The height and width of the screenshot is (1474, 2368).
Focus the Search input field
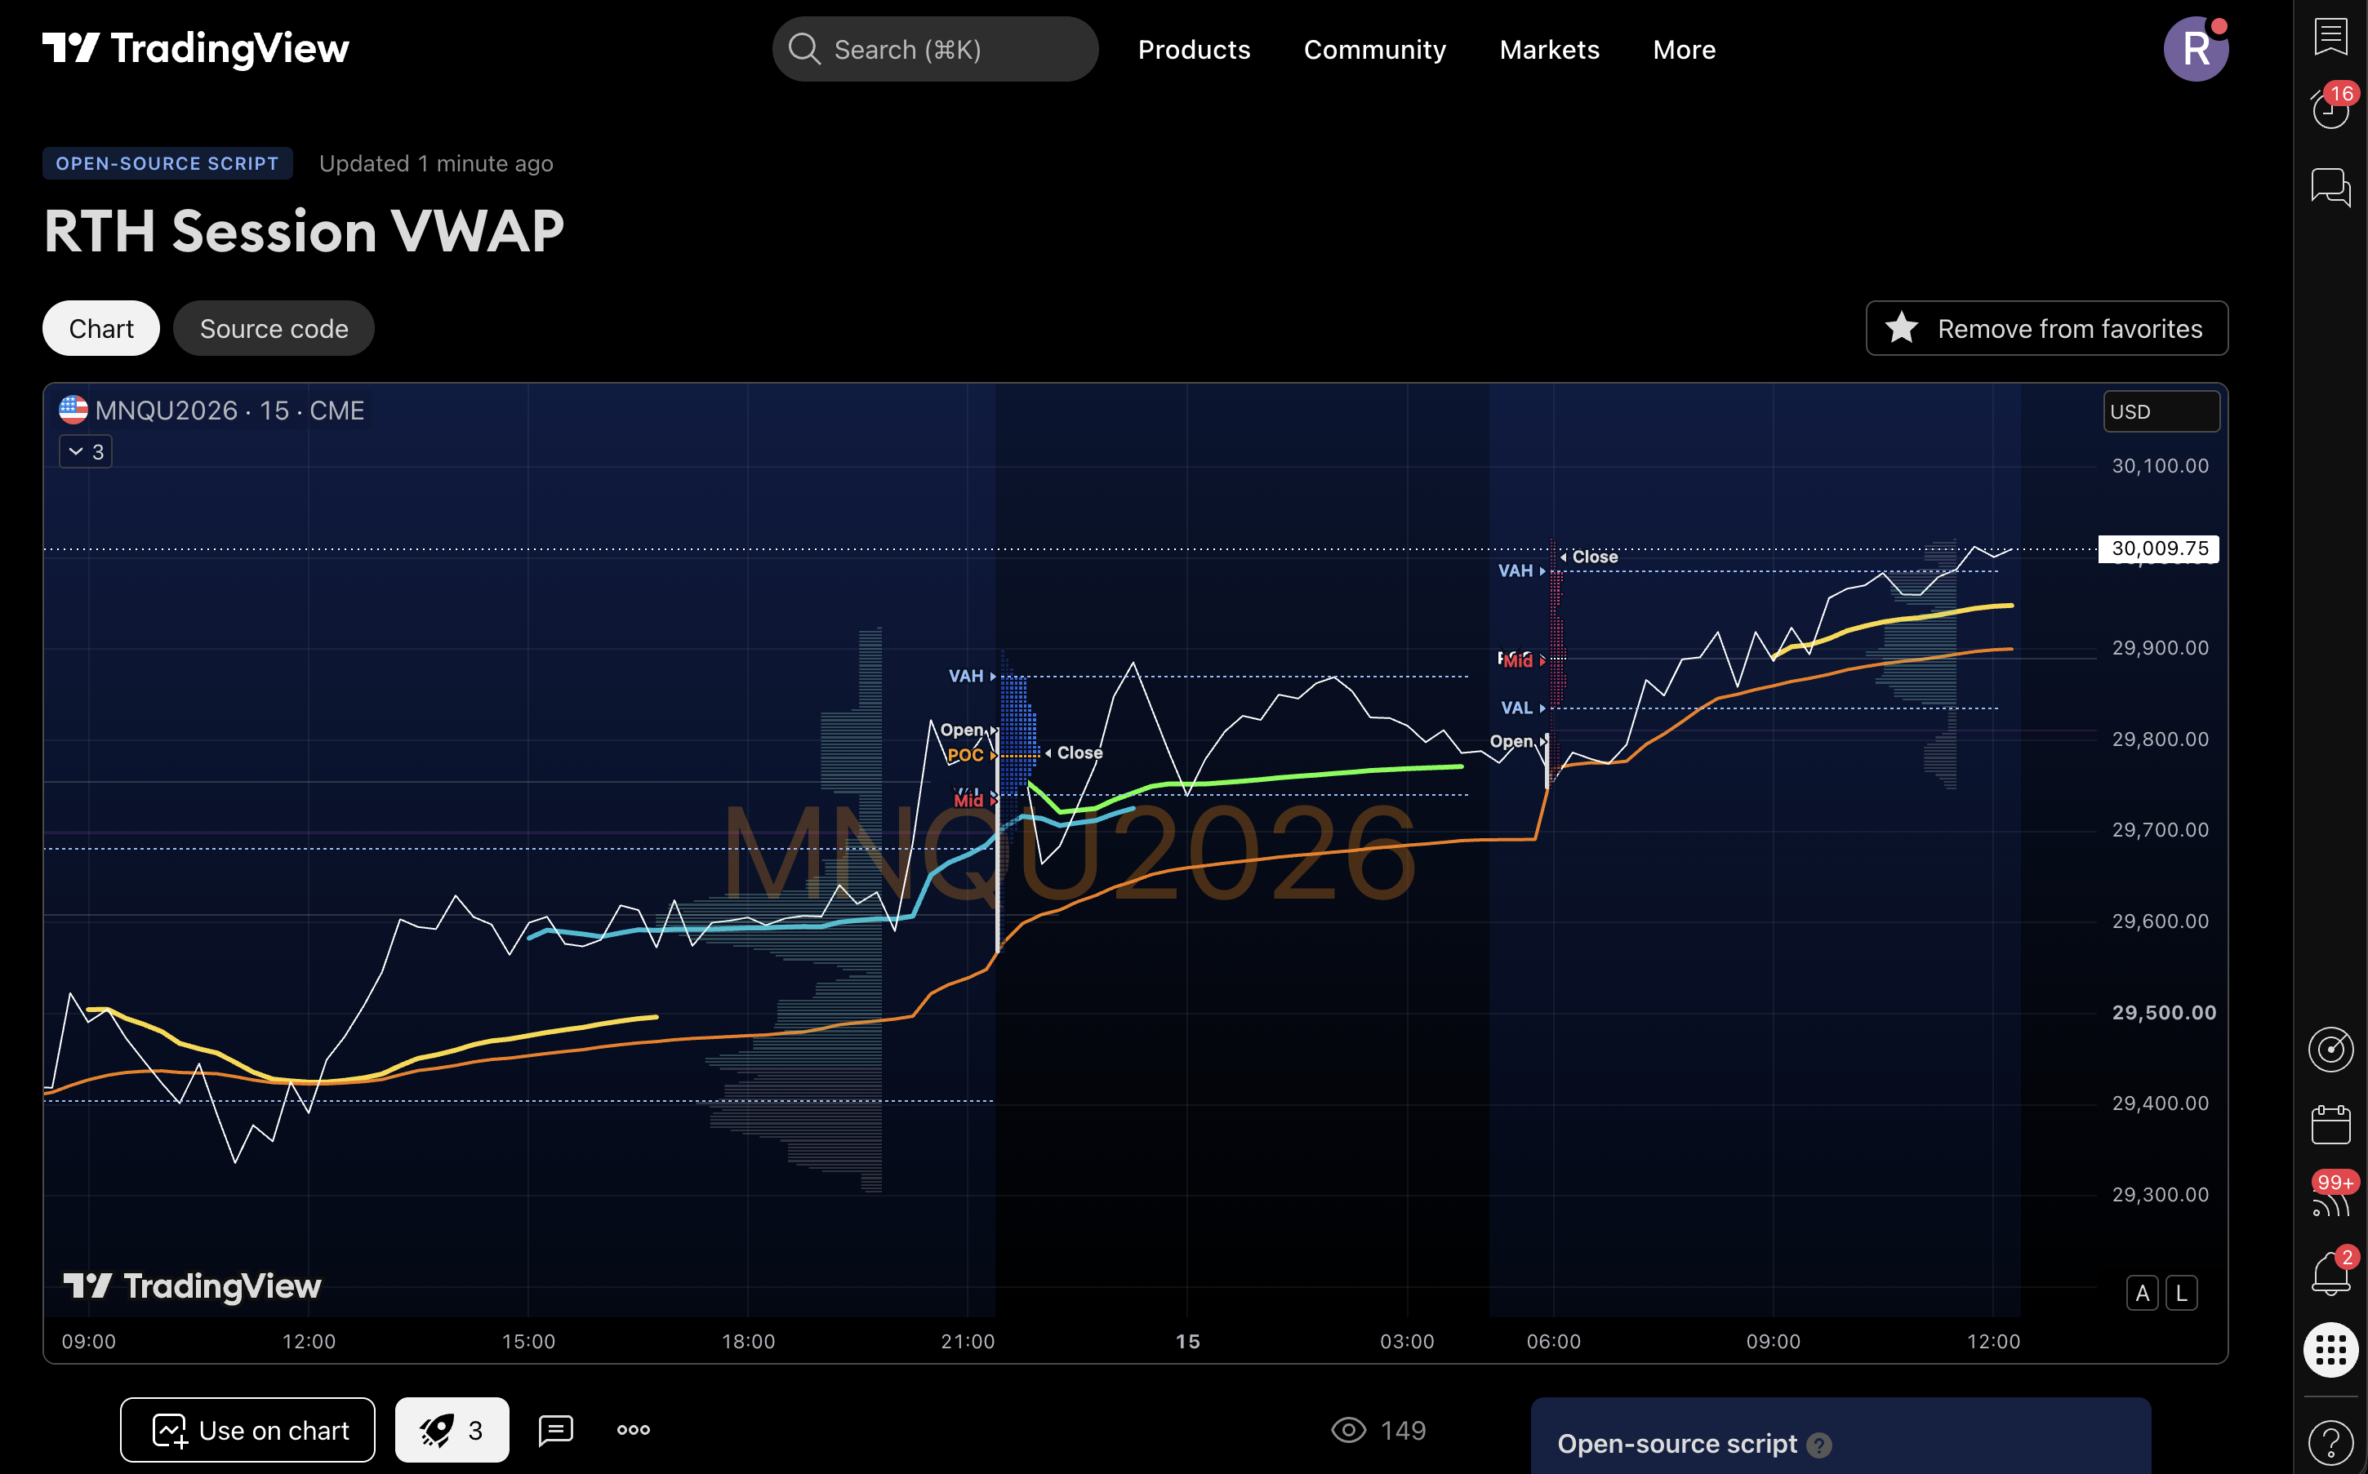[935, 49]
